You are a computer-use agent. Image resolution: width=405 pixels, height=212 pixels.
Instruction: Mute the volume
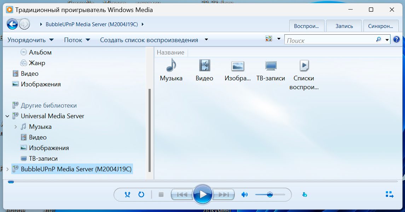click(x=244, y=194)
